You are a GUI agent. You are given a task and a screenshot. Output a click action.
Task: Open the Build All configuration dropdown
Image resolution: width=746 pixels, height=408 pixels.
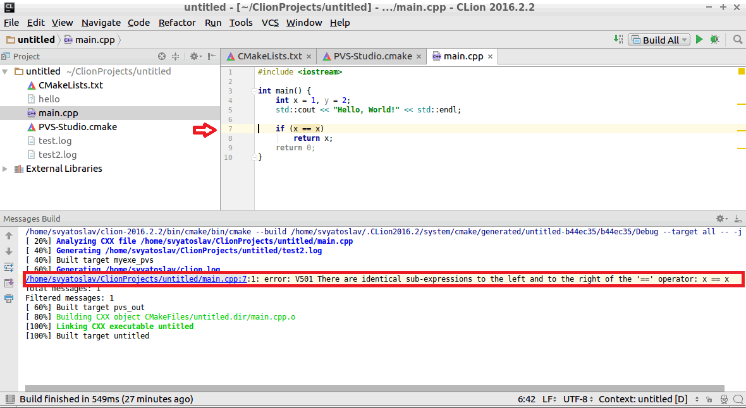pyautogui.click(x=659, y=40)
